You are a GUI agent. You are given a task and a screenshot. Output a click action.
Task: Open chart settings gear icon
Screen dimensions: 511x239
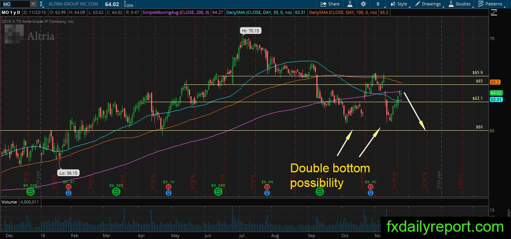(363, 4)
